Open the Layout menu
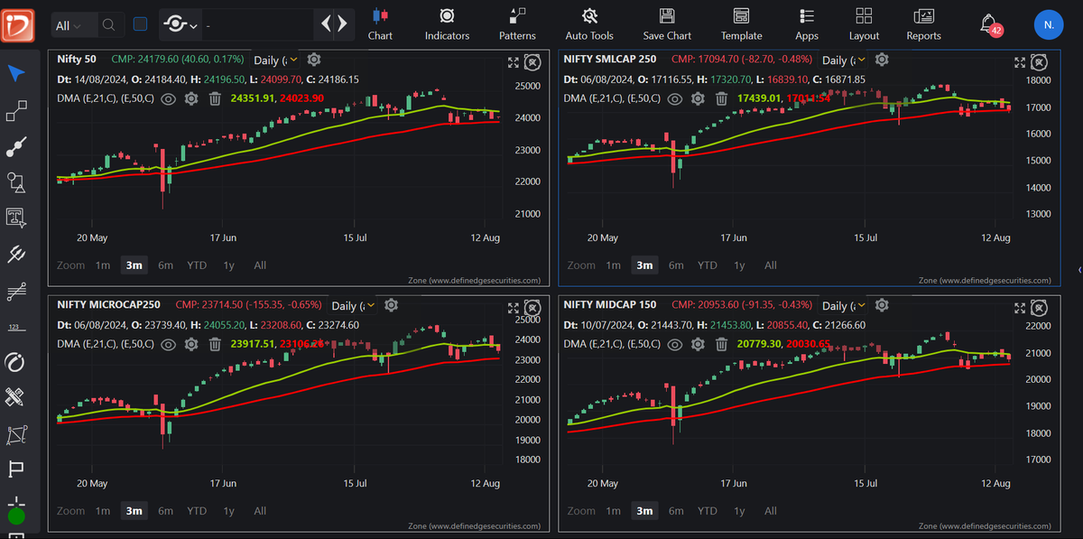The width and height of the screenshot is (1083, 539). click(864, 24)
